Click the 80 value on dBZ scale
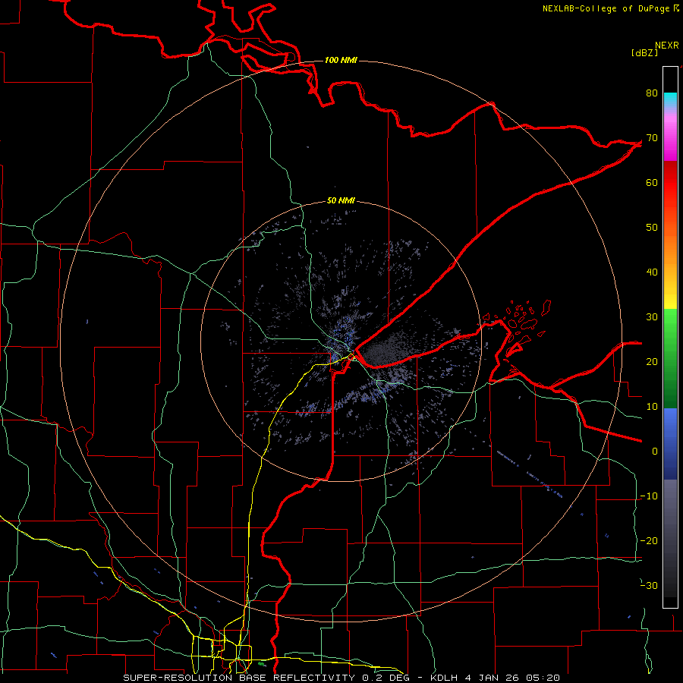Viewport: 683px width, 683px height. [652, 93]
